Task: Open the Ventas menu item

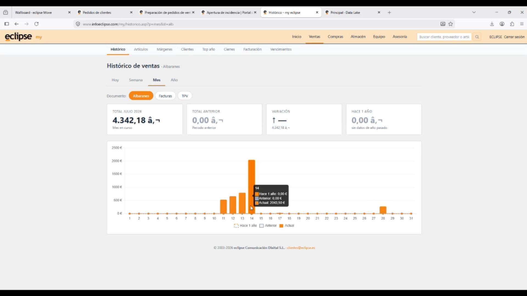Action: pyautogui.click(x=315, y=36)
